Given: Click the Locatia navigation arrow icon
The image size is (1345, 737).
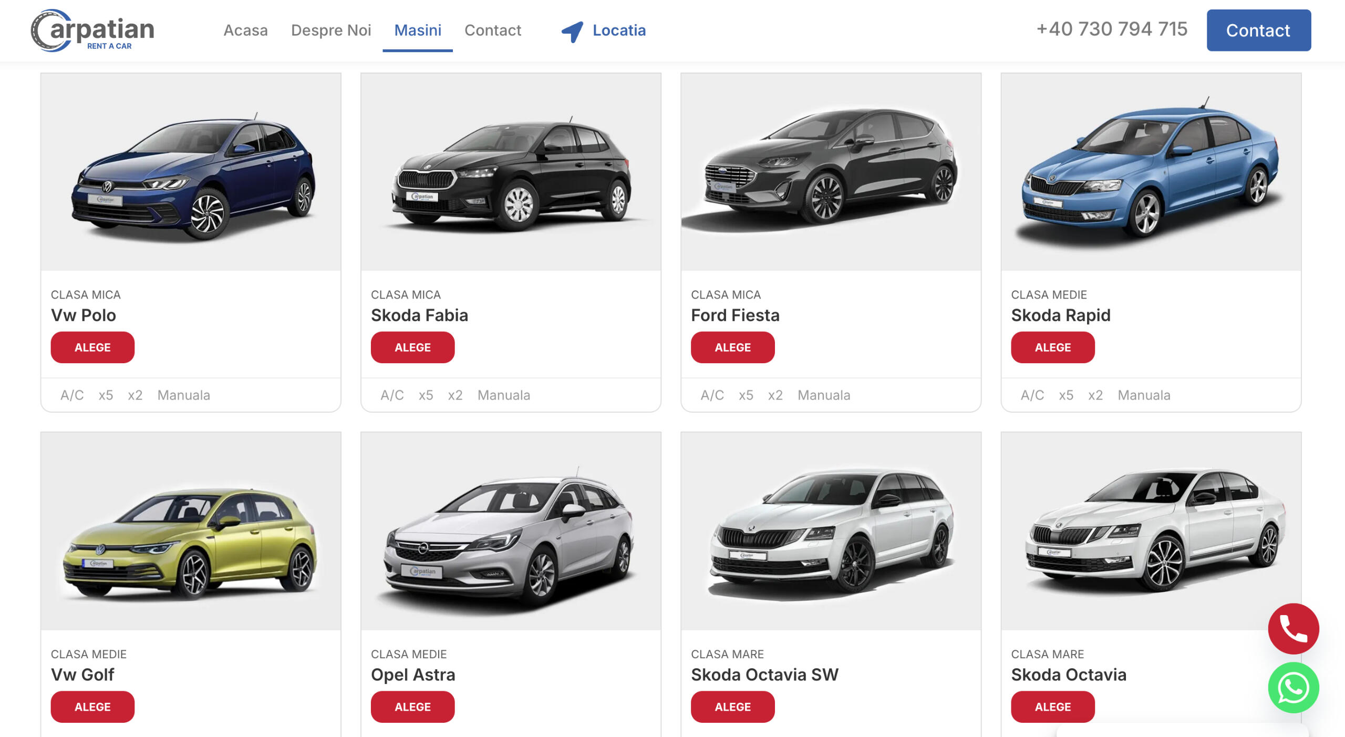Looking at the screenshot, I should (x=572, y=31).
